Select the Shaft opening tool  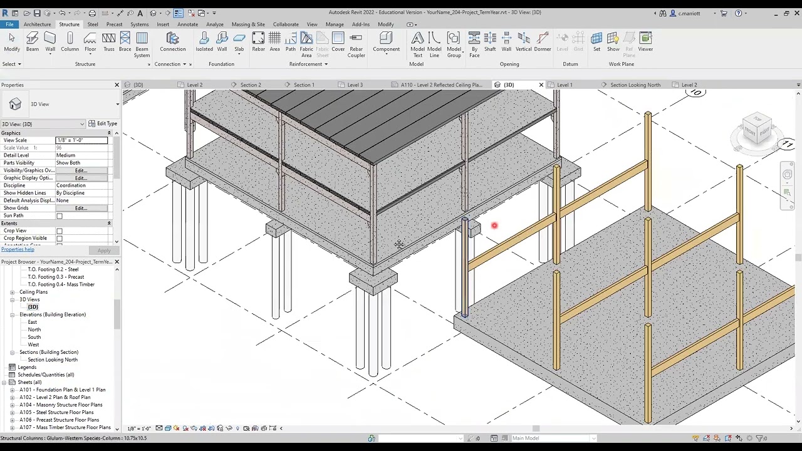point(490,42)
